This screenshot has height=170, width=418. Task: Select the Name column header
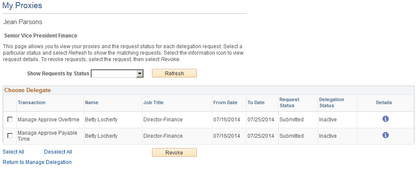(92, 102)
